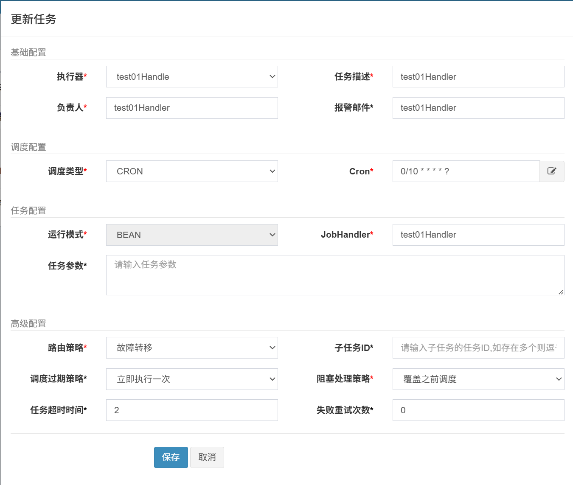Click into the 负责人 text field
This screenshot has width=573, height=485.
[192, 108]
